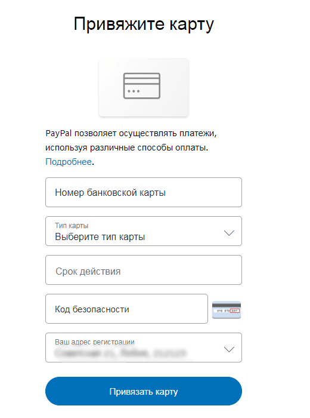Click the three dots on the card icon
310x418 pixels.
pos(134,91)
